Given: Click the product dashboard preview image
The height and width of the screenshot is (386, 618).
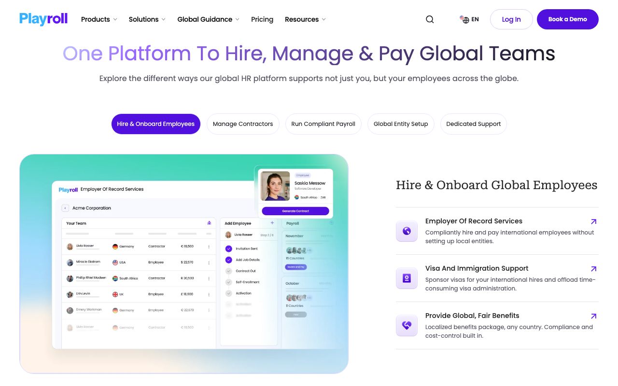Looking at the screenshot, I should (184, 264).
